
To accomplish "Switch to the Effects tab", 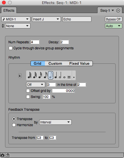I will (x=9, y=10).
